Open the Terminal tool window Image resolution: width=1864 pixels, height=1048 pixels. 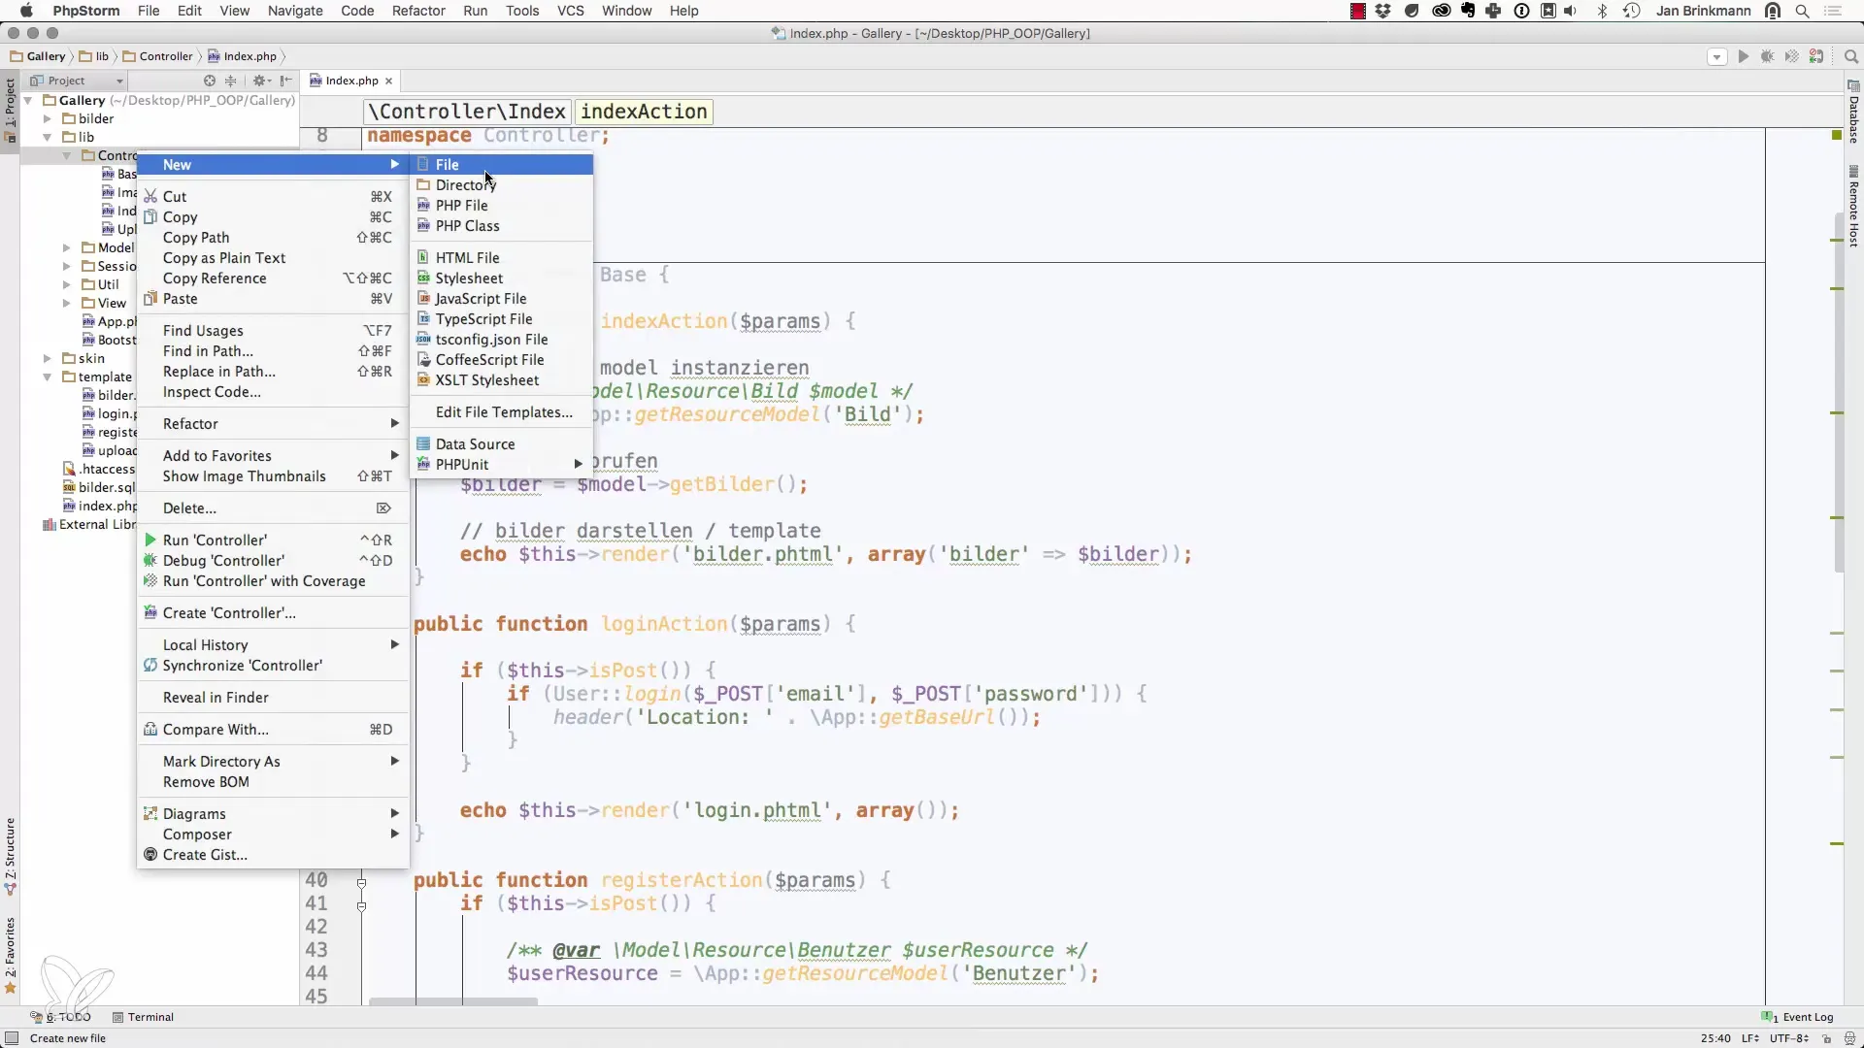coord(143,1018)
